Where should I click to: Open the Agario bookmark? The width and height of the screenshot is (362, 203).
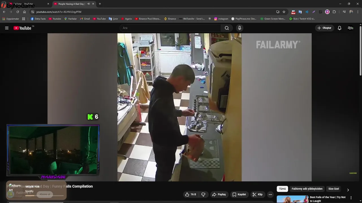[x=126, y=19]
